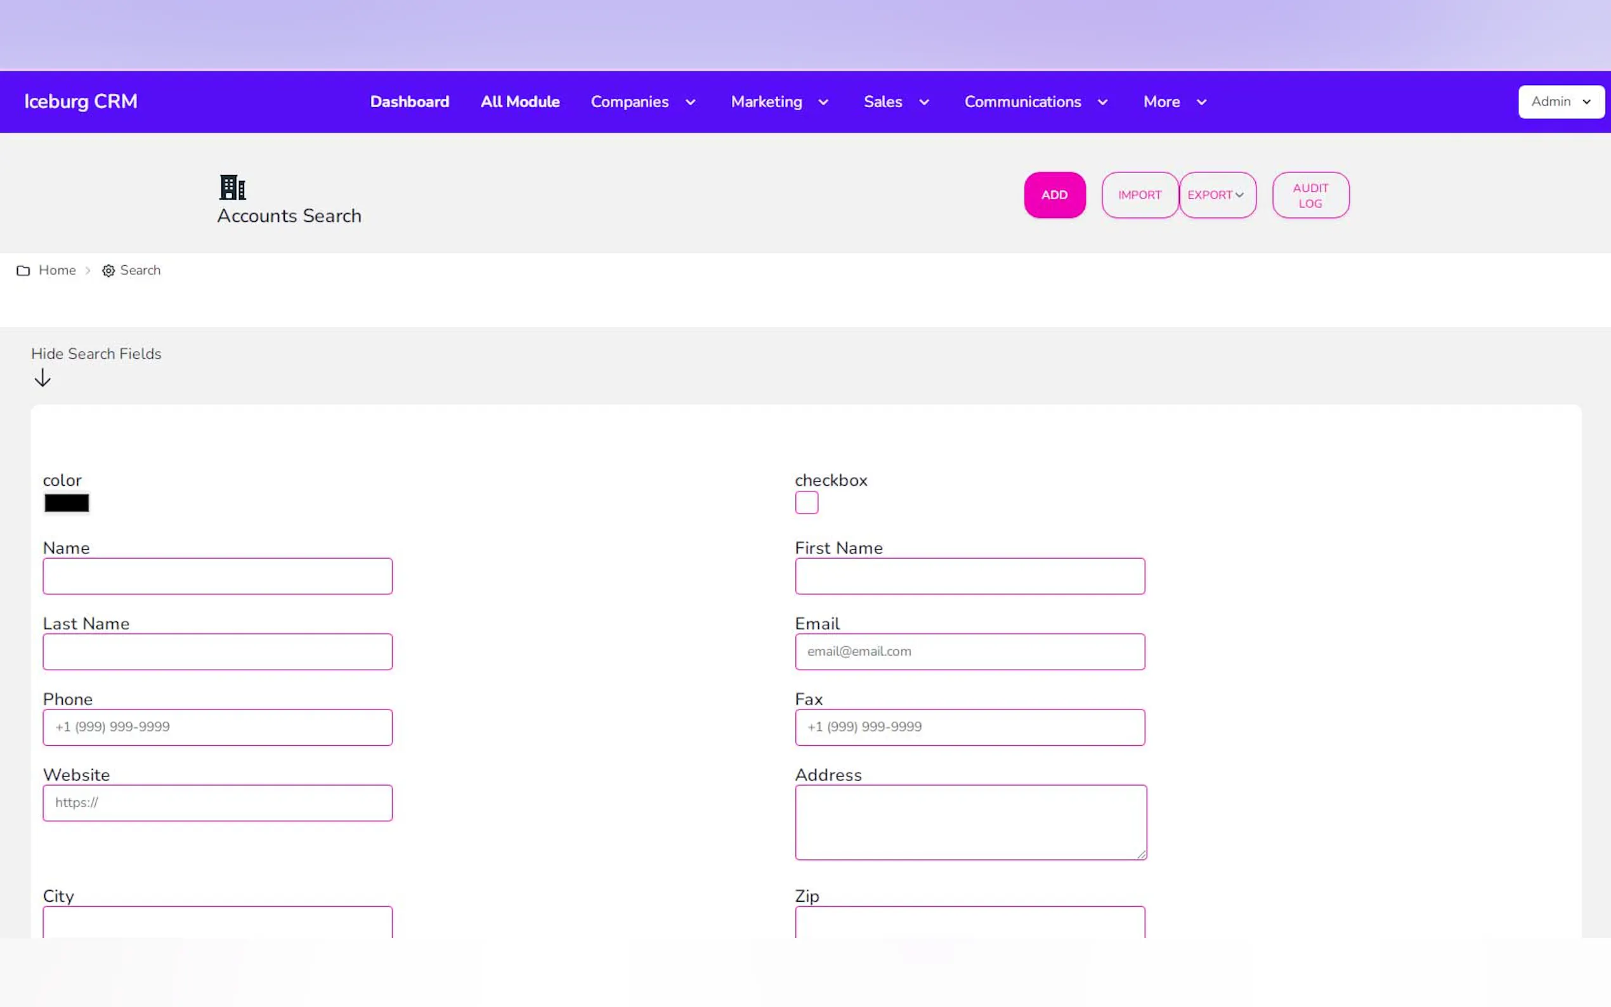Screen dimensions: 1611x1007
Task: Open the black color picker swatch
Action: [67, 504]
